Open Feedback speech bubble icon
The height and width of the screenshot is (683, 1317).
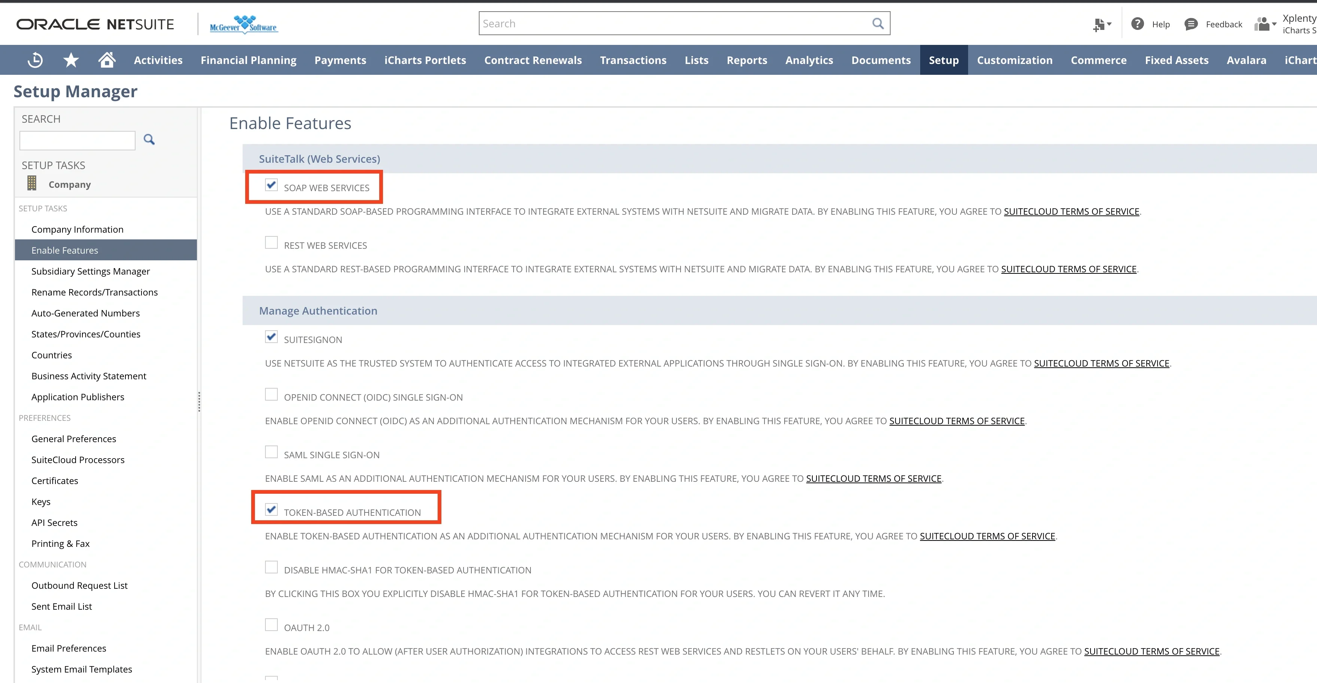tap(1191, 24)
